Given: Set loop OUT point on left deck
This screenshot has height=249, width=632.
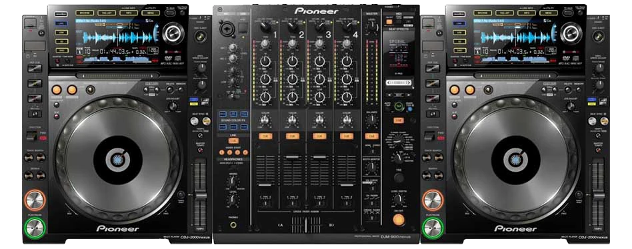Looking at the screenshot, I should 72,90.
